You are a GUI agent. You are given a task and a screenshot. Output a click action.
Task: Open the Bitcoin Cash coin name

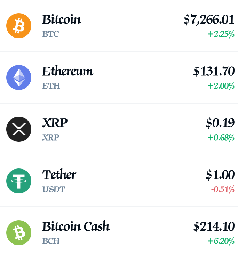76,226
